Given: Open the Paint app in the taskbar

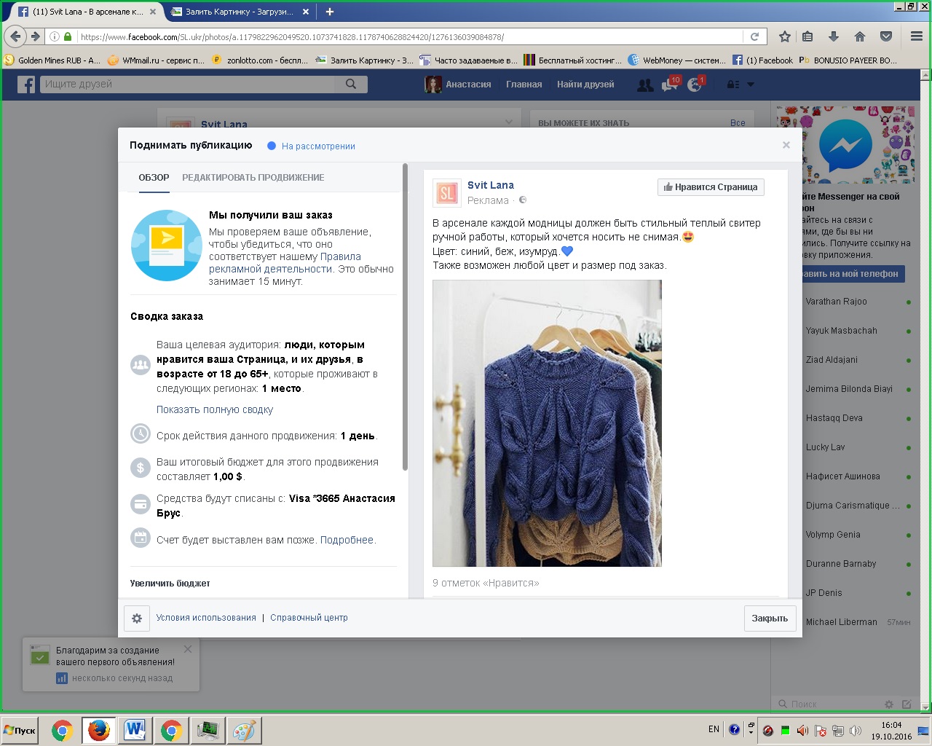Looking at the screenshot, I should 245,730.
